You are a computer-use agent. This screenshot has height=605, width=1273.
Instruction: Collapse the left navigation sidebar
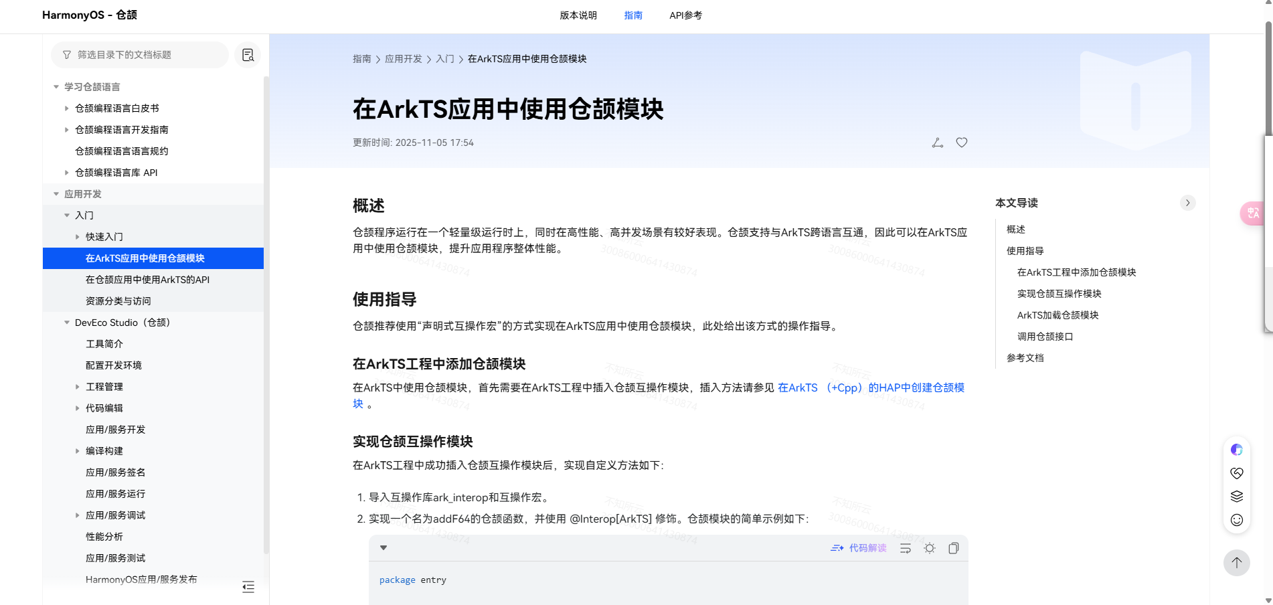[x=248, y=587]
